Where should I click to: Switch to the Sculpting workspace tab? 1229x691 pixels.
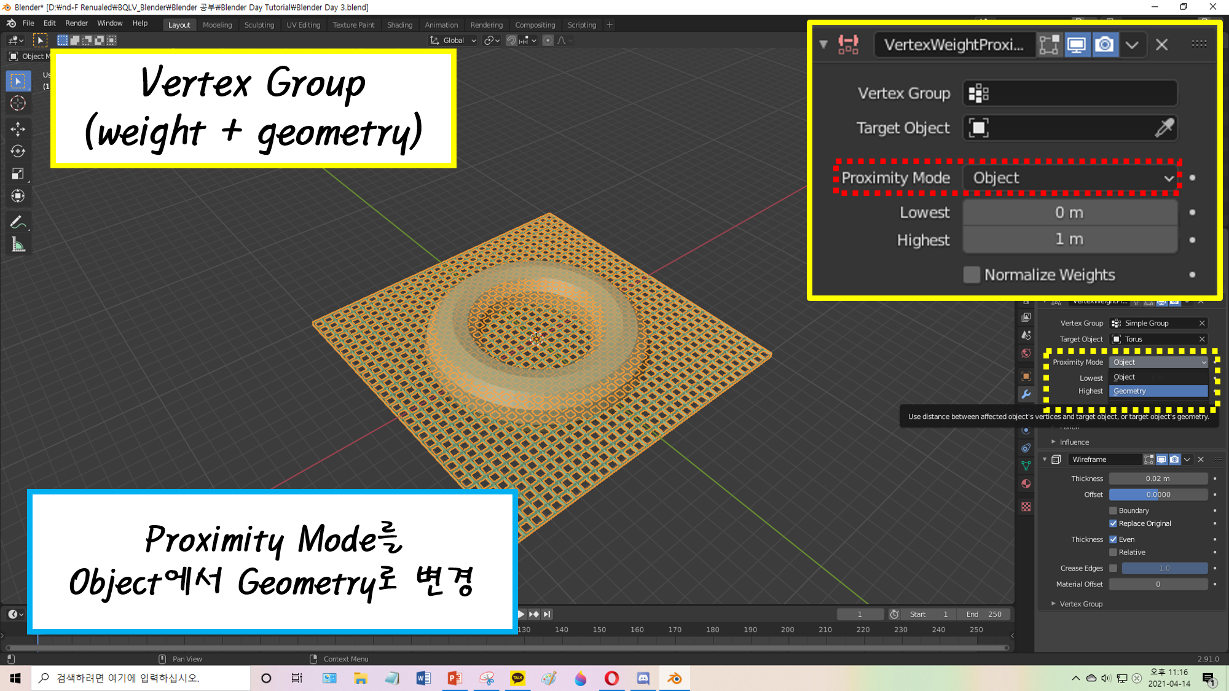point(259,25)
